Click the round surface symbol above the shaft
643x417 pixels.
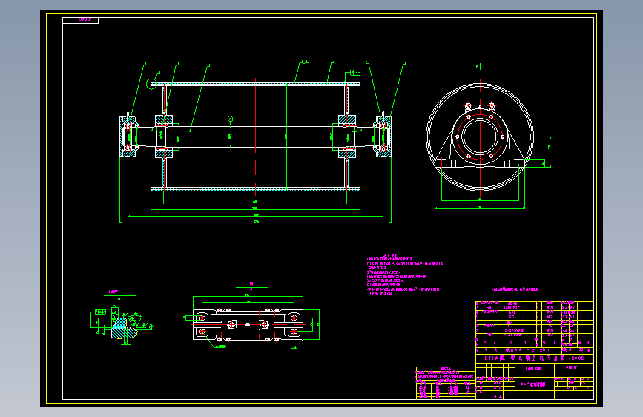click(231, 119)
